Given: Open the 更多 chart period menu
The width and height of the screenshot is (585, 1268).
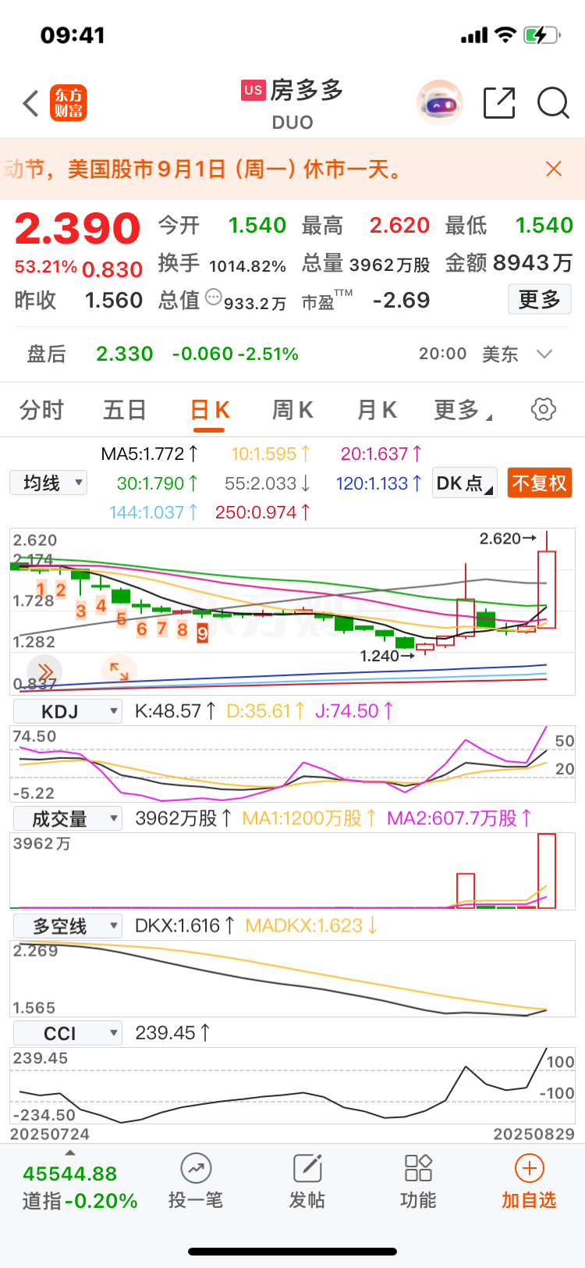Looking at the screenshot, I should point(463,410).
